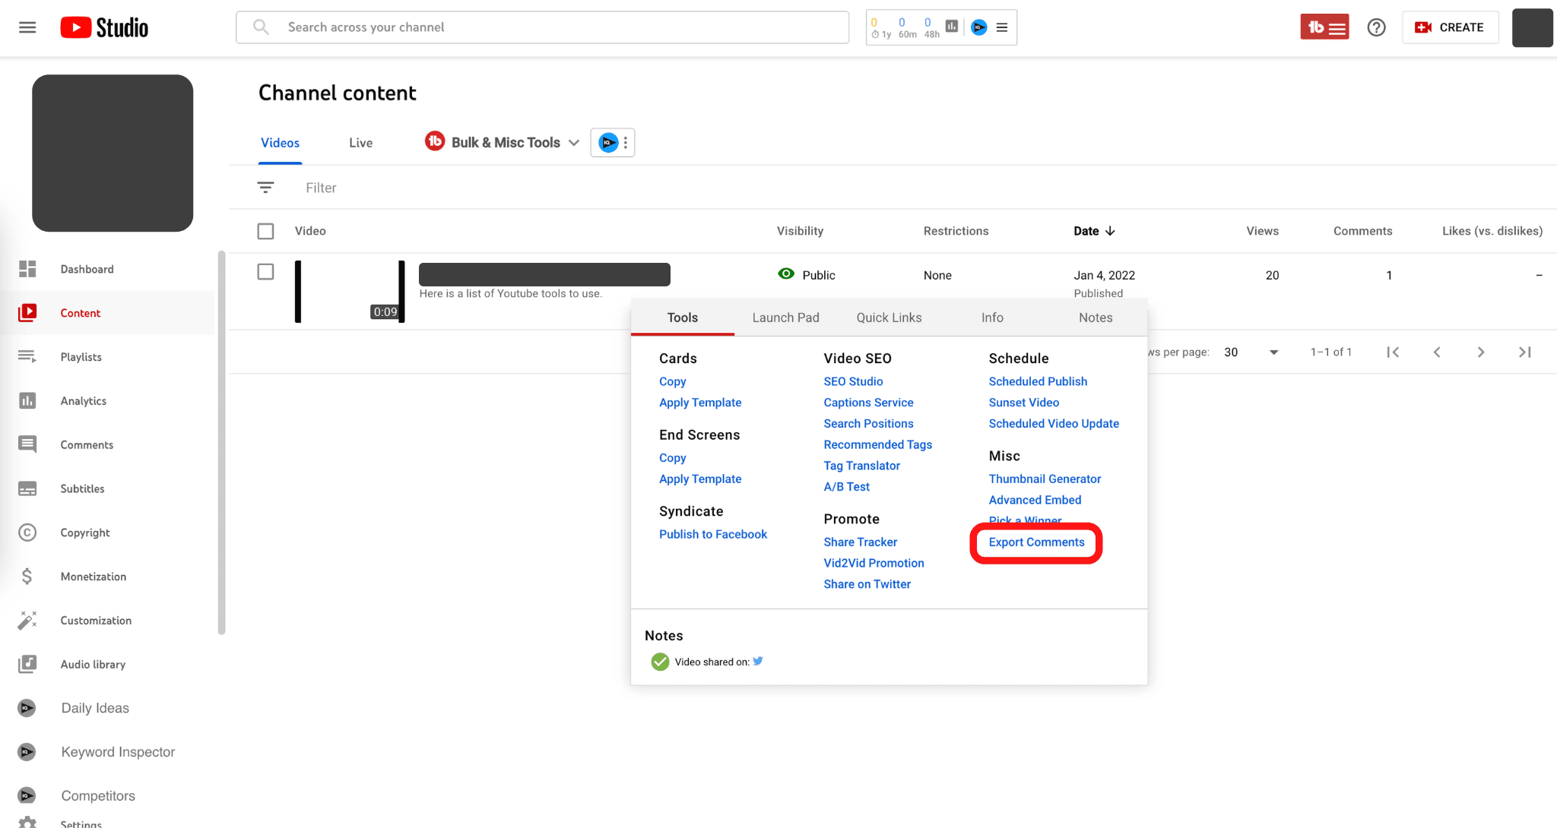Select the Tools tab in the popup
Viewport: 1557px width, 828px height.
tap(683, 318)
